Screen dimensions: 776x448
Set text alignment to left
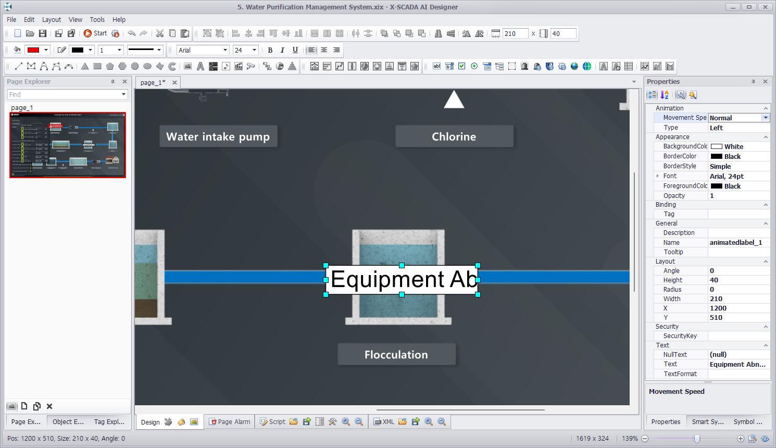pyautogui.click(x=311, y=50)
